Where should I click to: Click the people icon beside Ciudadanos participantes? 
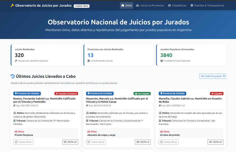(162, 61)
